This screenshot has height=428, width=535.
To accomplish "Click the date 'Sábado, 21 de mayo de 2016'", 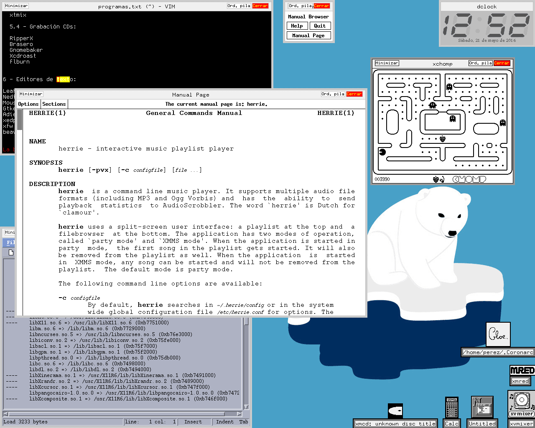I will pos(487,41).
